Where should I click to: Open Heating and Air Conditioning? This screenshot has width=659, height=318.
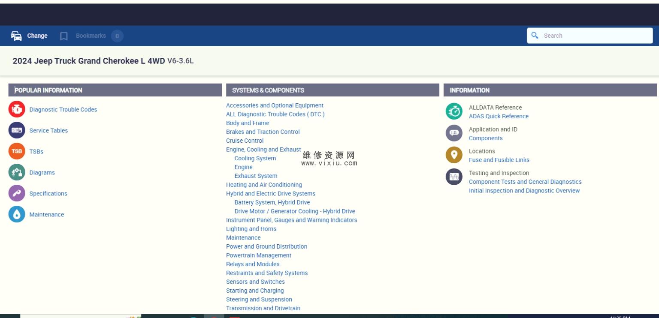coord(264,185)
